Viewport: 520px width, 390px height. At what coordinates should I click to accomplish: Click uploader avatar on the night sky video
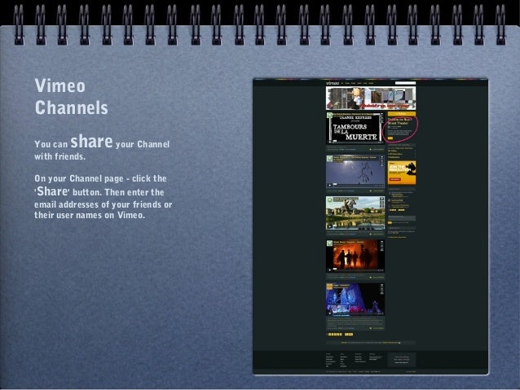click(x=329, y=159)
